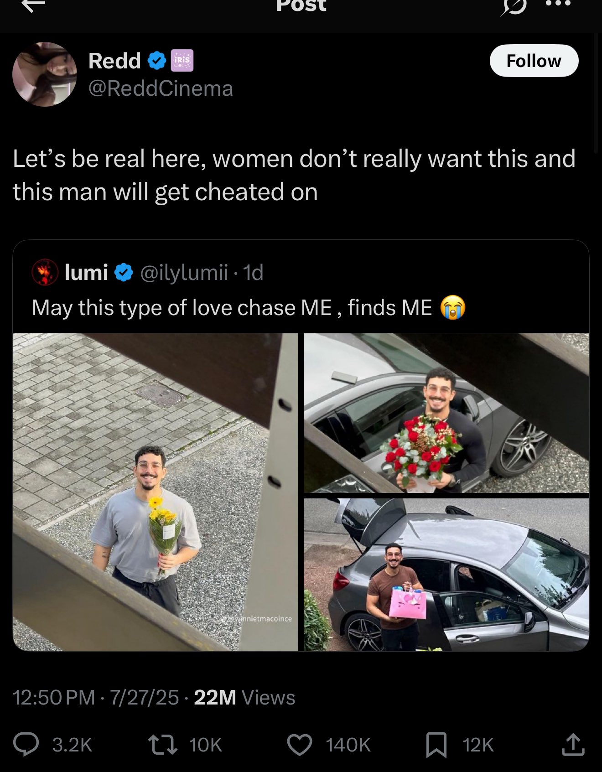
Task: Tap the share upload icon
Action: pyautogui.click(x=573, y=744)
